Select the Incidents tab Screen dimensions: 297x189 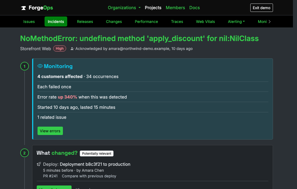click(56, 22)
